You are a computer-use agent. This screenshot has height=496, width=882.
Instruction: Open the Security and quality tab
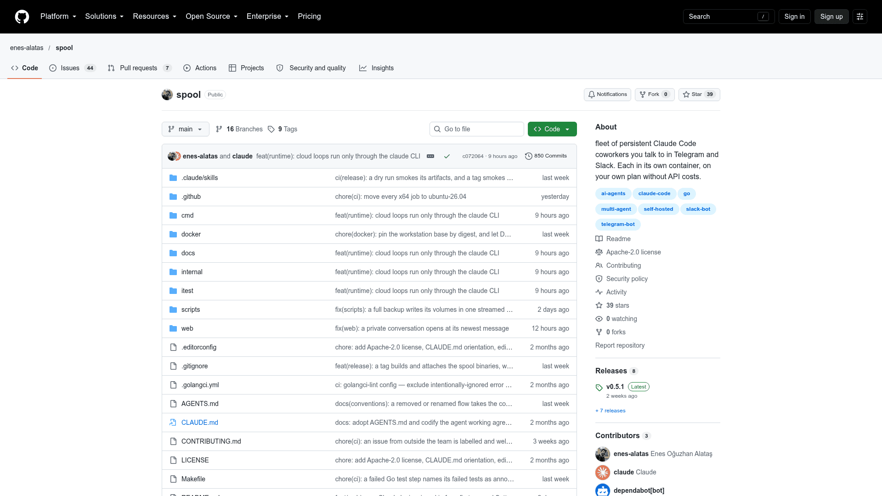click(x=311, y=68)
